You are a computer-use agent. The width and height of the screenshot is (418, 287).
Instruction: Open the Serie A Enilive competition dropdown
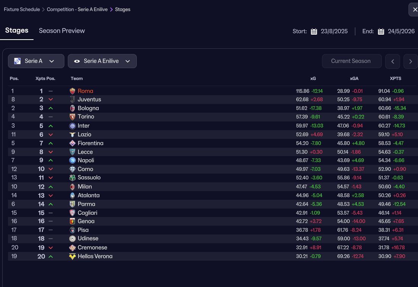coord(102,61)
